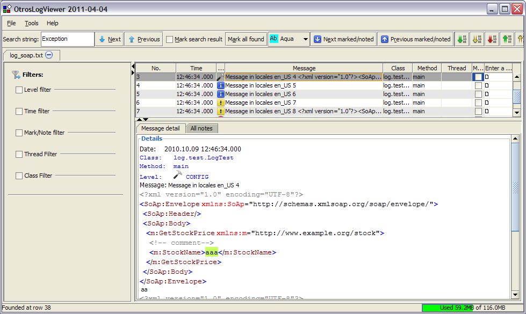This screenshot has height=314, width=526.
Task: Select the Message detail tab
Action: 160,128
